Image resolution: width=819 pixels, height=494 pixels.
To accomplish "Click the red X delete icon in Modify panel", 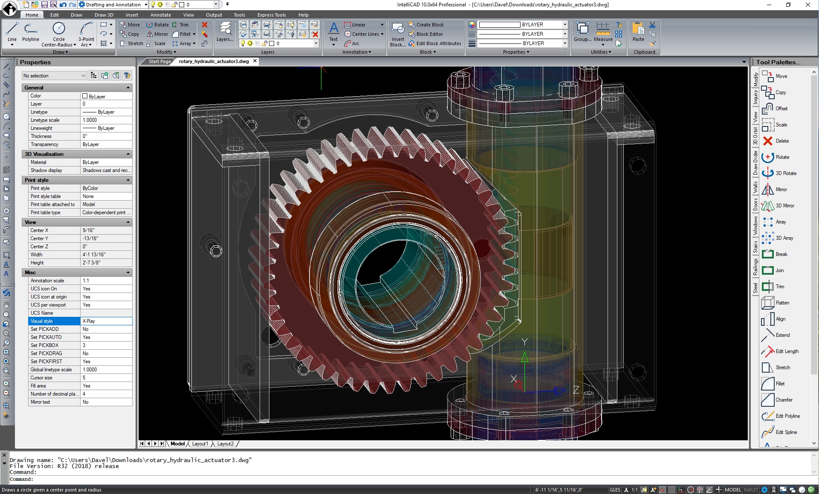I will click(x=205, y=25).
